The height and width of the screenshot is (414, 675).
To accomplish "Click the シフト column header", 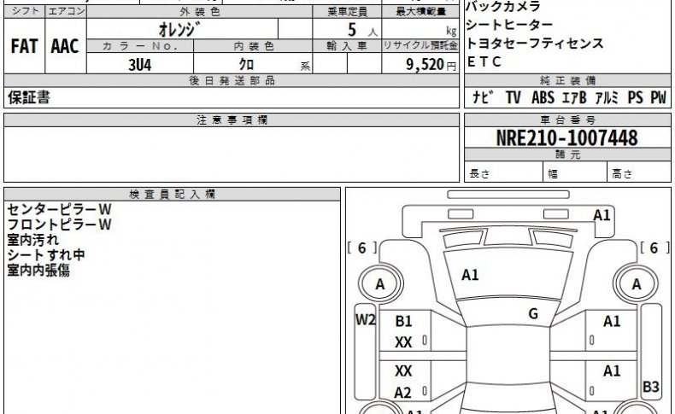I will coord(25,11).
